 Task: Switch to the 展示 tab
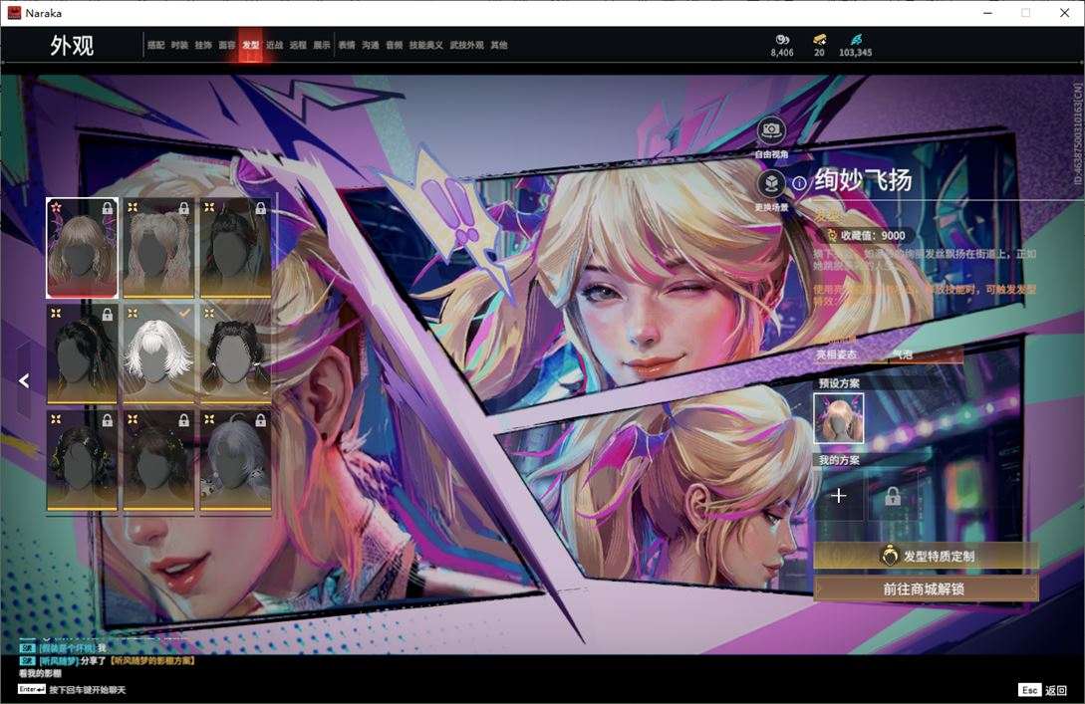click(x=322, y=45)
